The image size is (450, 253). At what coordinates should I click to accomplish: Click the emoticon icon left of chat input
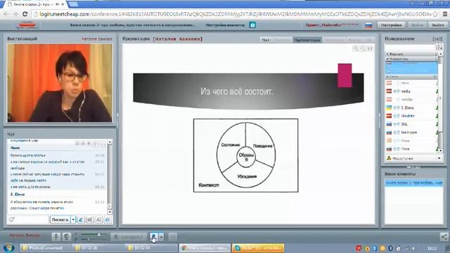point(11,220)
